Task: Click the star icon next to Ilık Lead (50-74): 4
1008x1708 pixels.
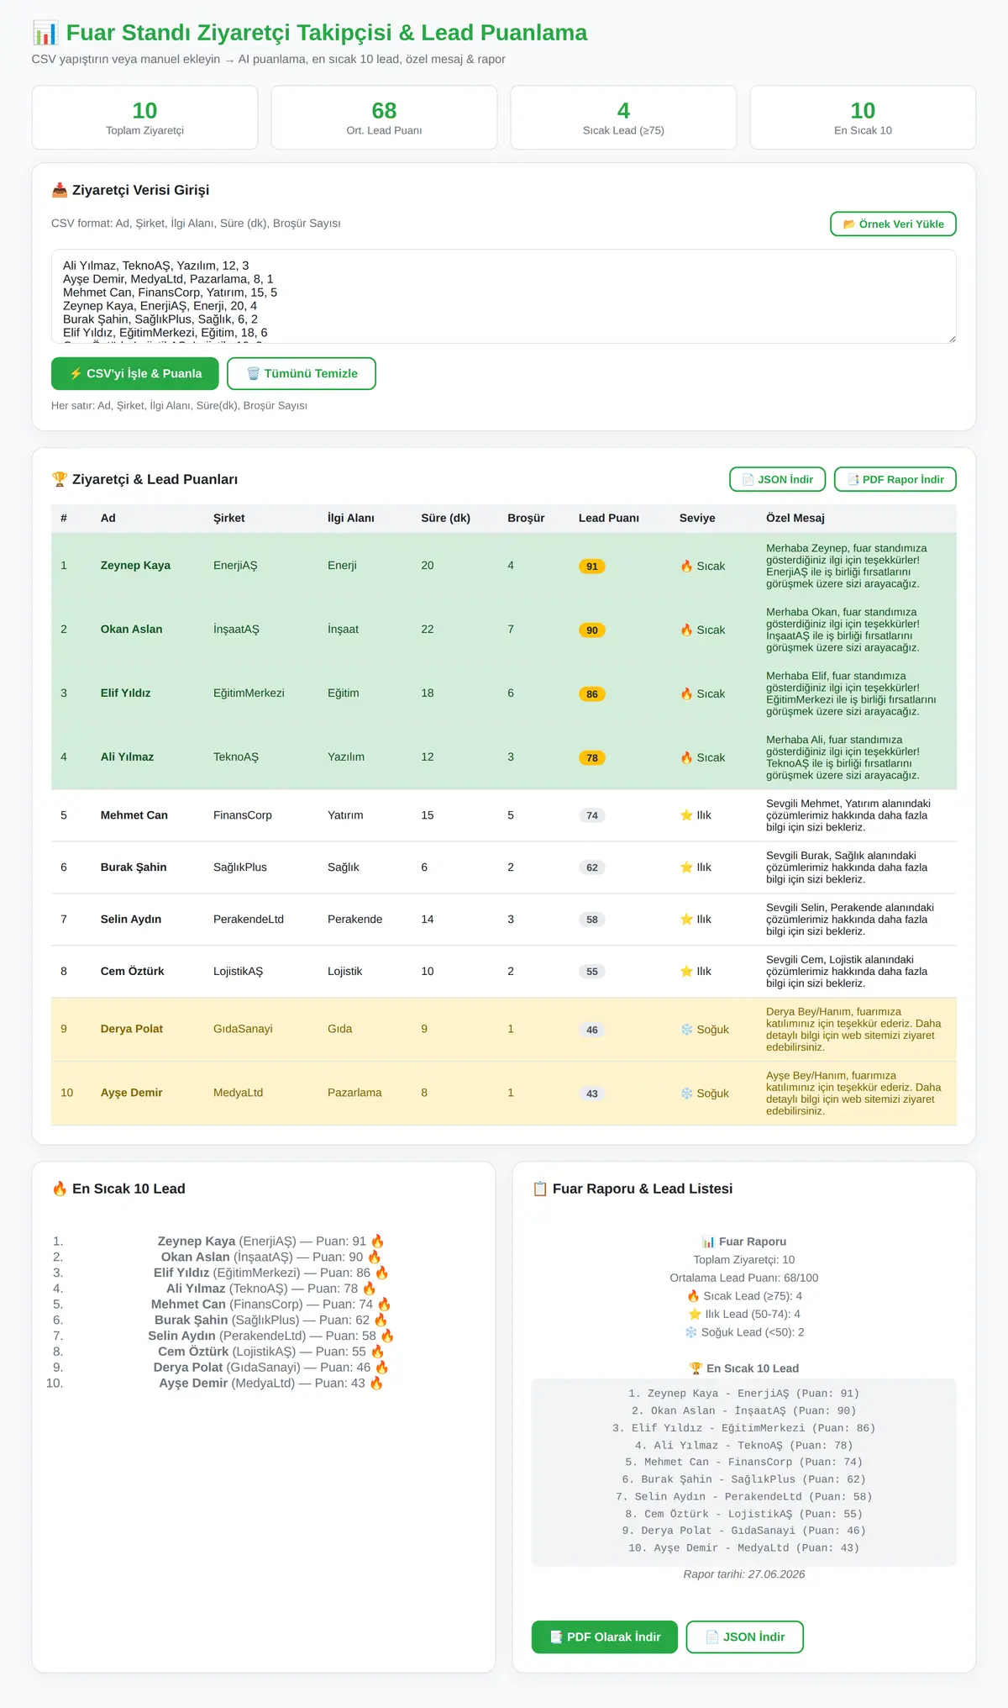Action: 695,1314
